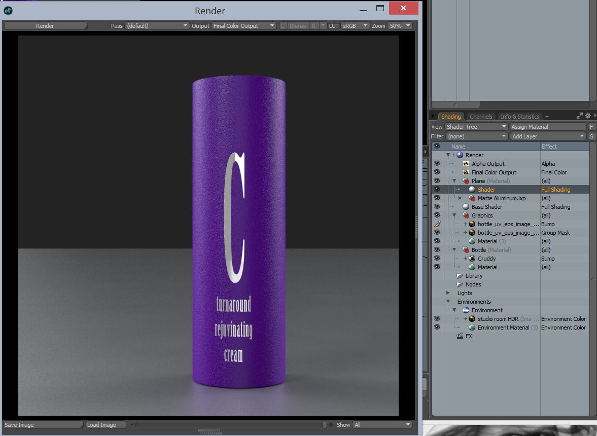Click Save Image button
Screen dimensions: 597x436
tap(43, 424)
